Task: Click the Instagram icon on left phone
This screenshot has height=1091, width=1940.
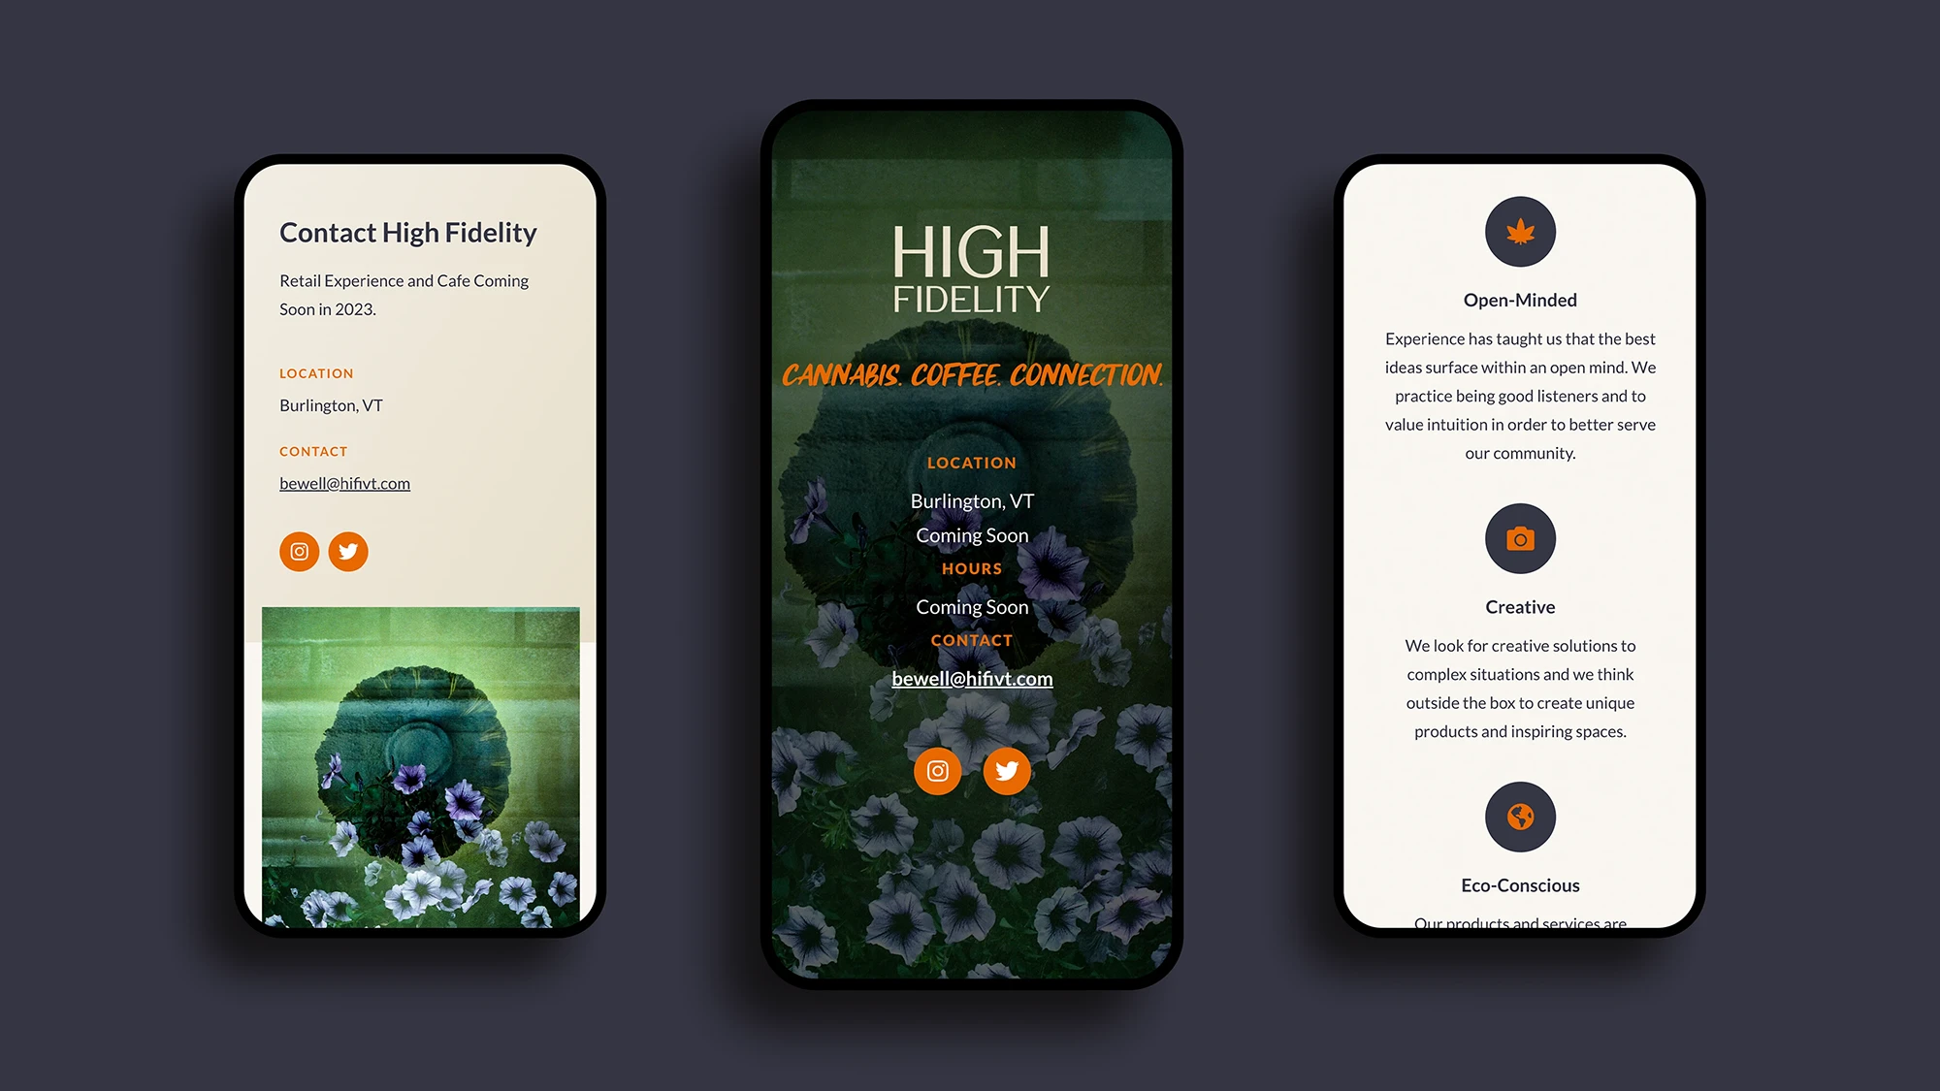Action: click(x=299, y=550)
